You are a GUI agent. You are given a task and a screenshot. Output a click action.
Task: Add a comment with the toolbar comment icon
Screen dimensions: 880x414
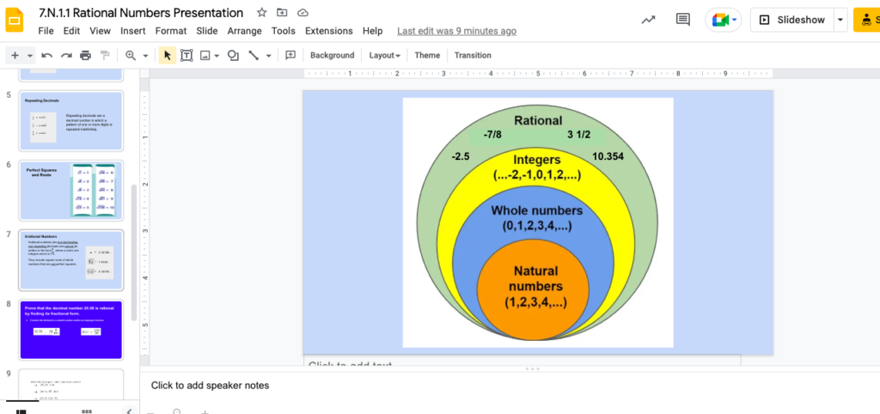290,55
